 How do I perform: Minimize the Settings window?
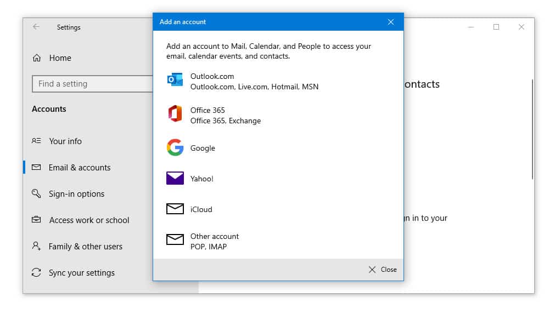tap(471, 27)
